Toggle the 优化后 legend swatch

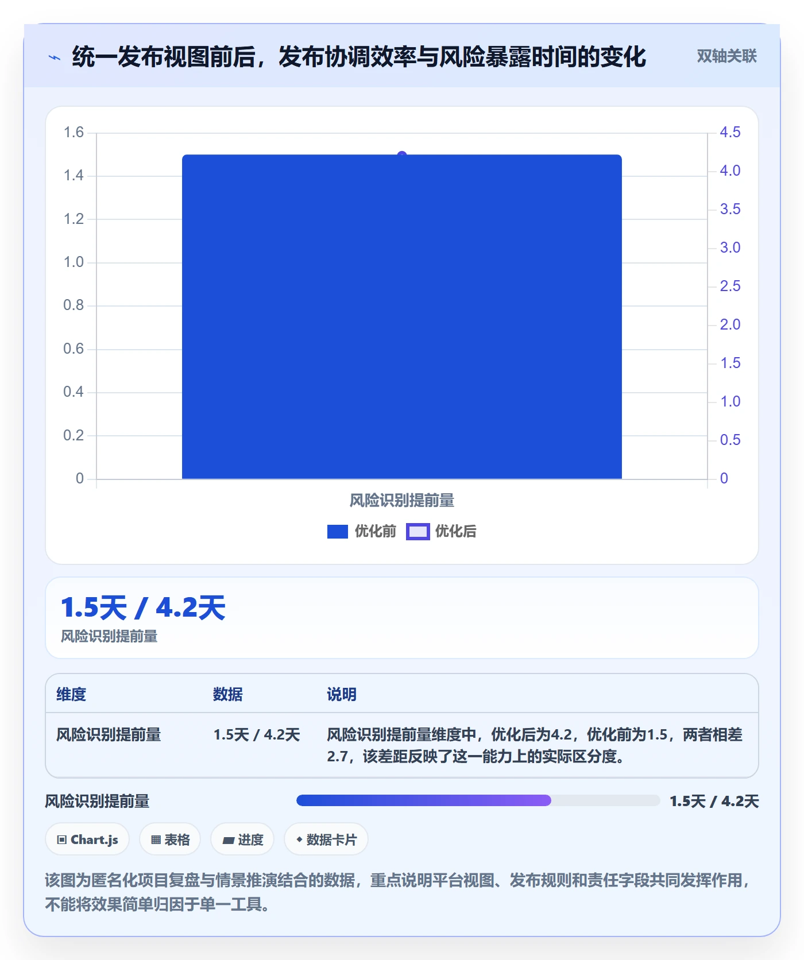[x=418, y=532]
